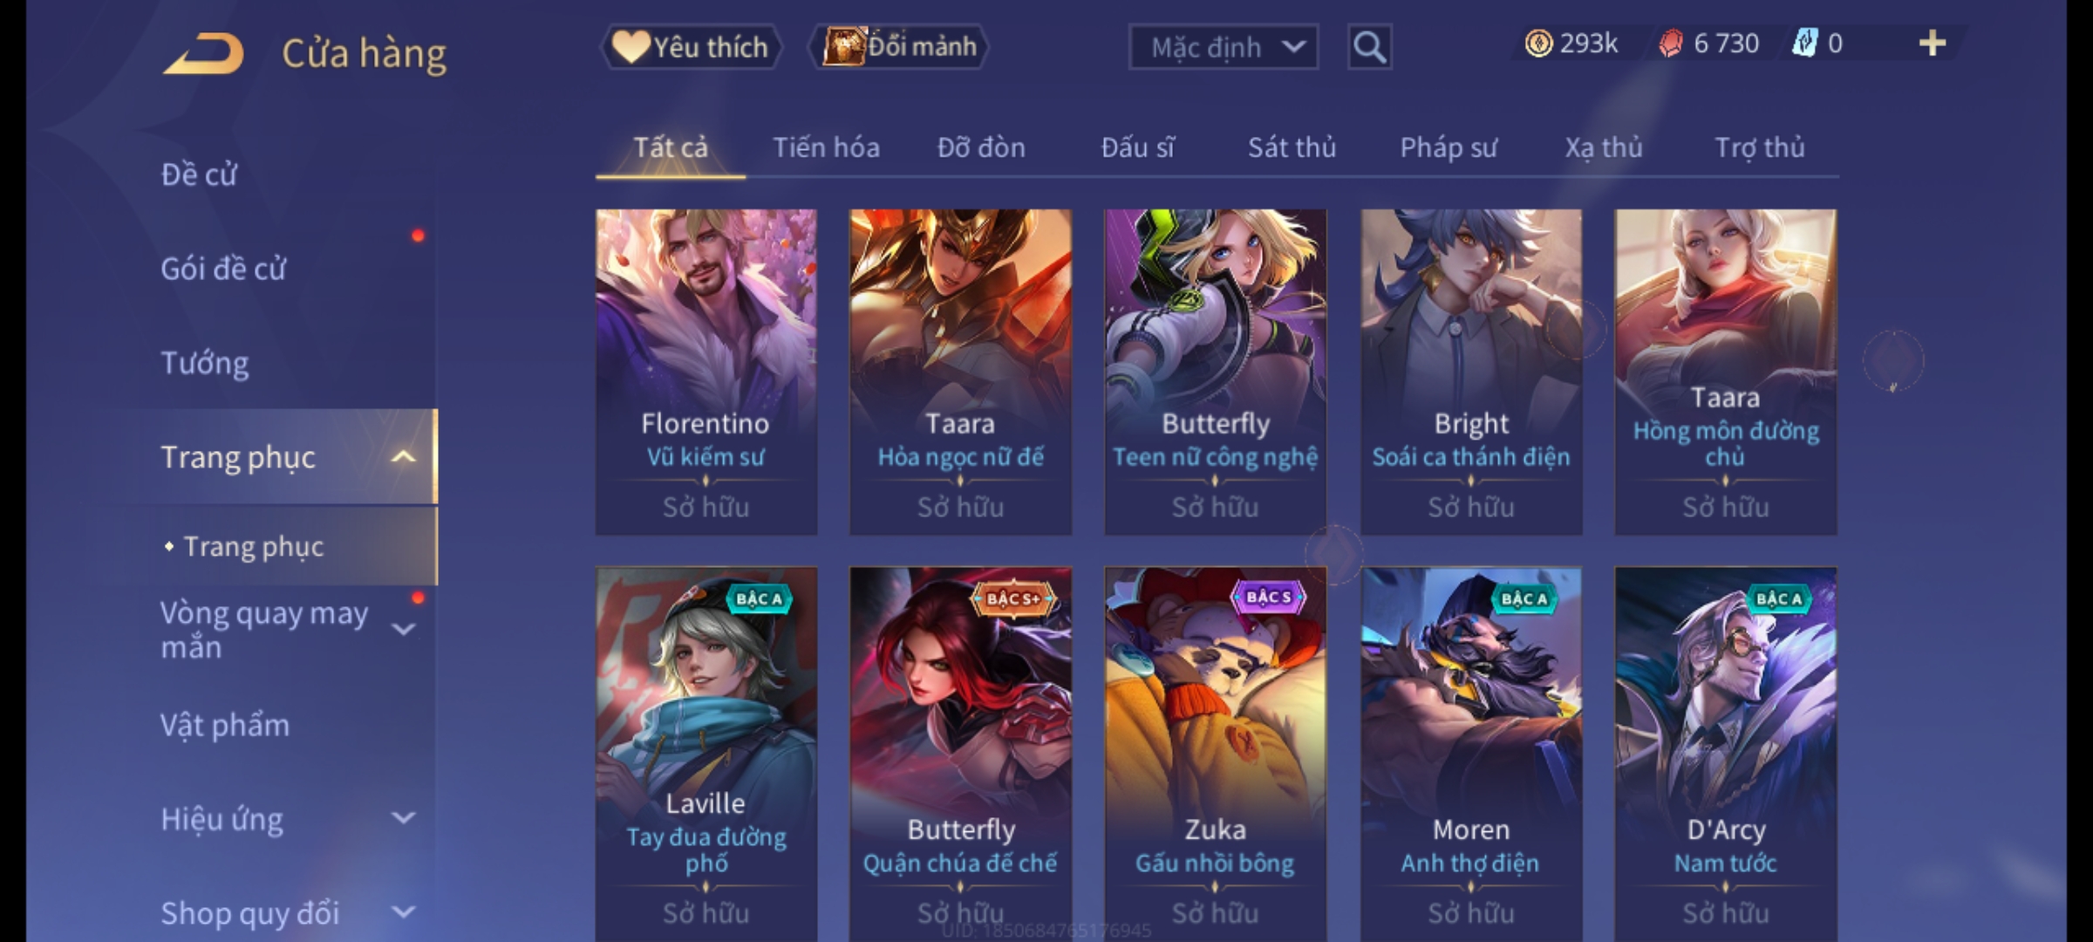The width and height of the screenshot is (2093, 942).
Task: Open the search magnifier icon
Action: coord(1369,47)
